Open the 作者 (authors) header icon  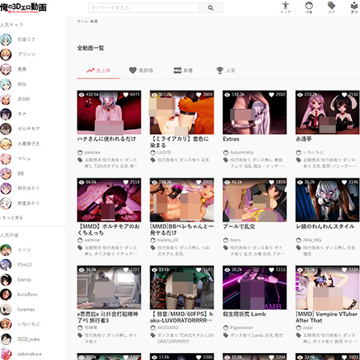pos(309,7)
